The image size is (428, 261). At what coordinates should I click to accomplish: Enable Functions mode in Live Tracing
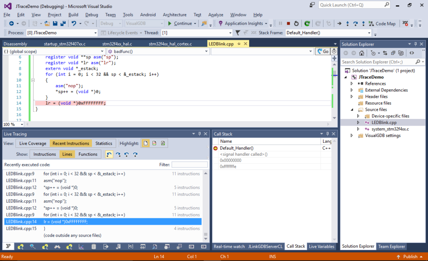click(88, 153)
